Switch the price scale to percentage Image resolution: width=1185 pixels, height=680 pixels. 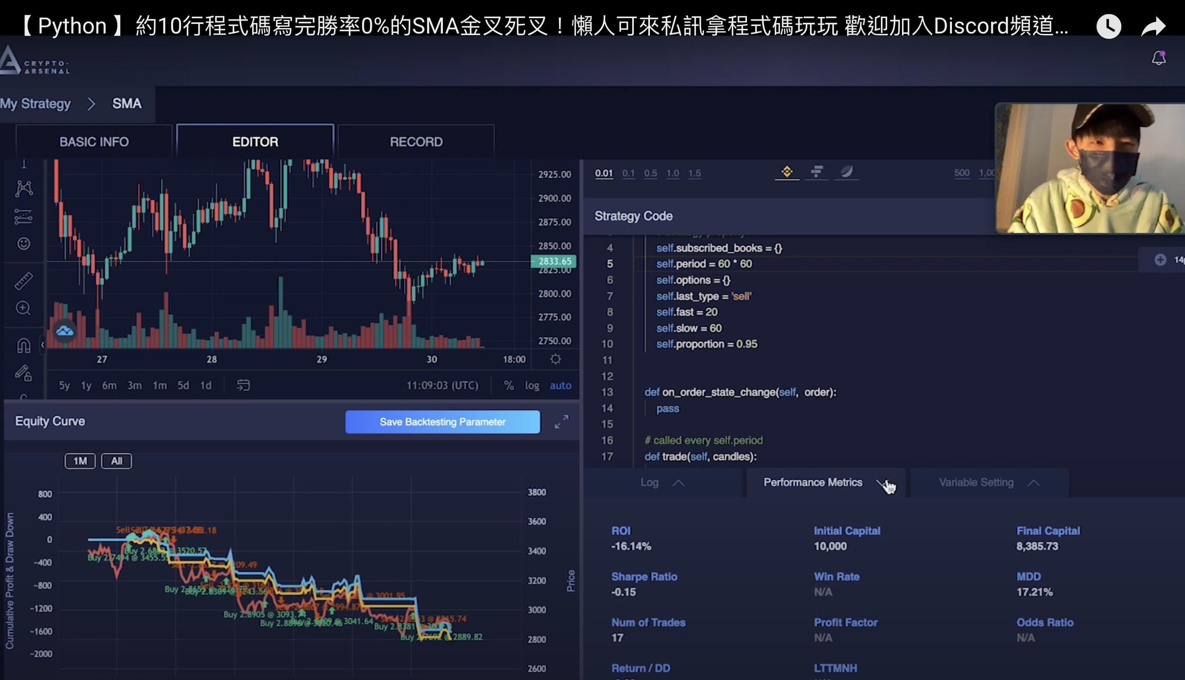[508, 385]
